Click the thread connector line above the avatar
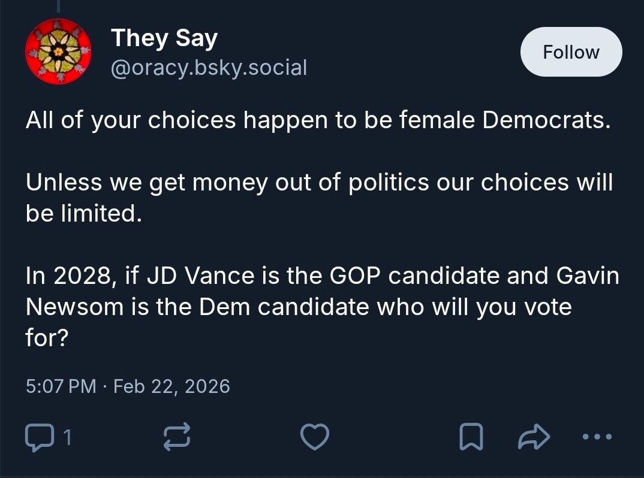The height and width of the screenshot is (478, 644). coord(58,7)
